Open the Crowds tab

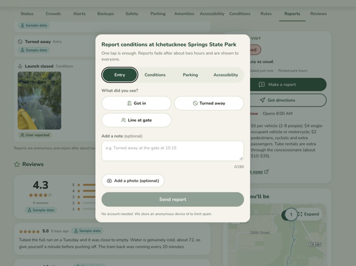[53, 13]
